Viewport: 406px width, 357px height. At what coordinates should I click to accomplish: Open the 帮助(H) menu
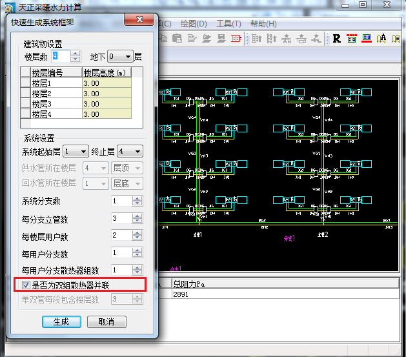[x=263, y=24]
